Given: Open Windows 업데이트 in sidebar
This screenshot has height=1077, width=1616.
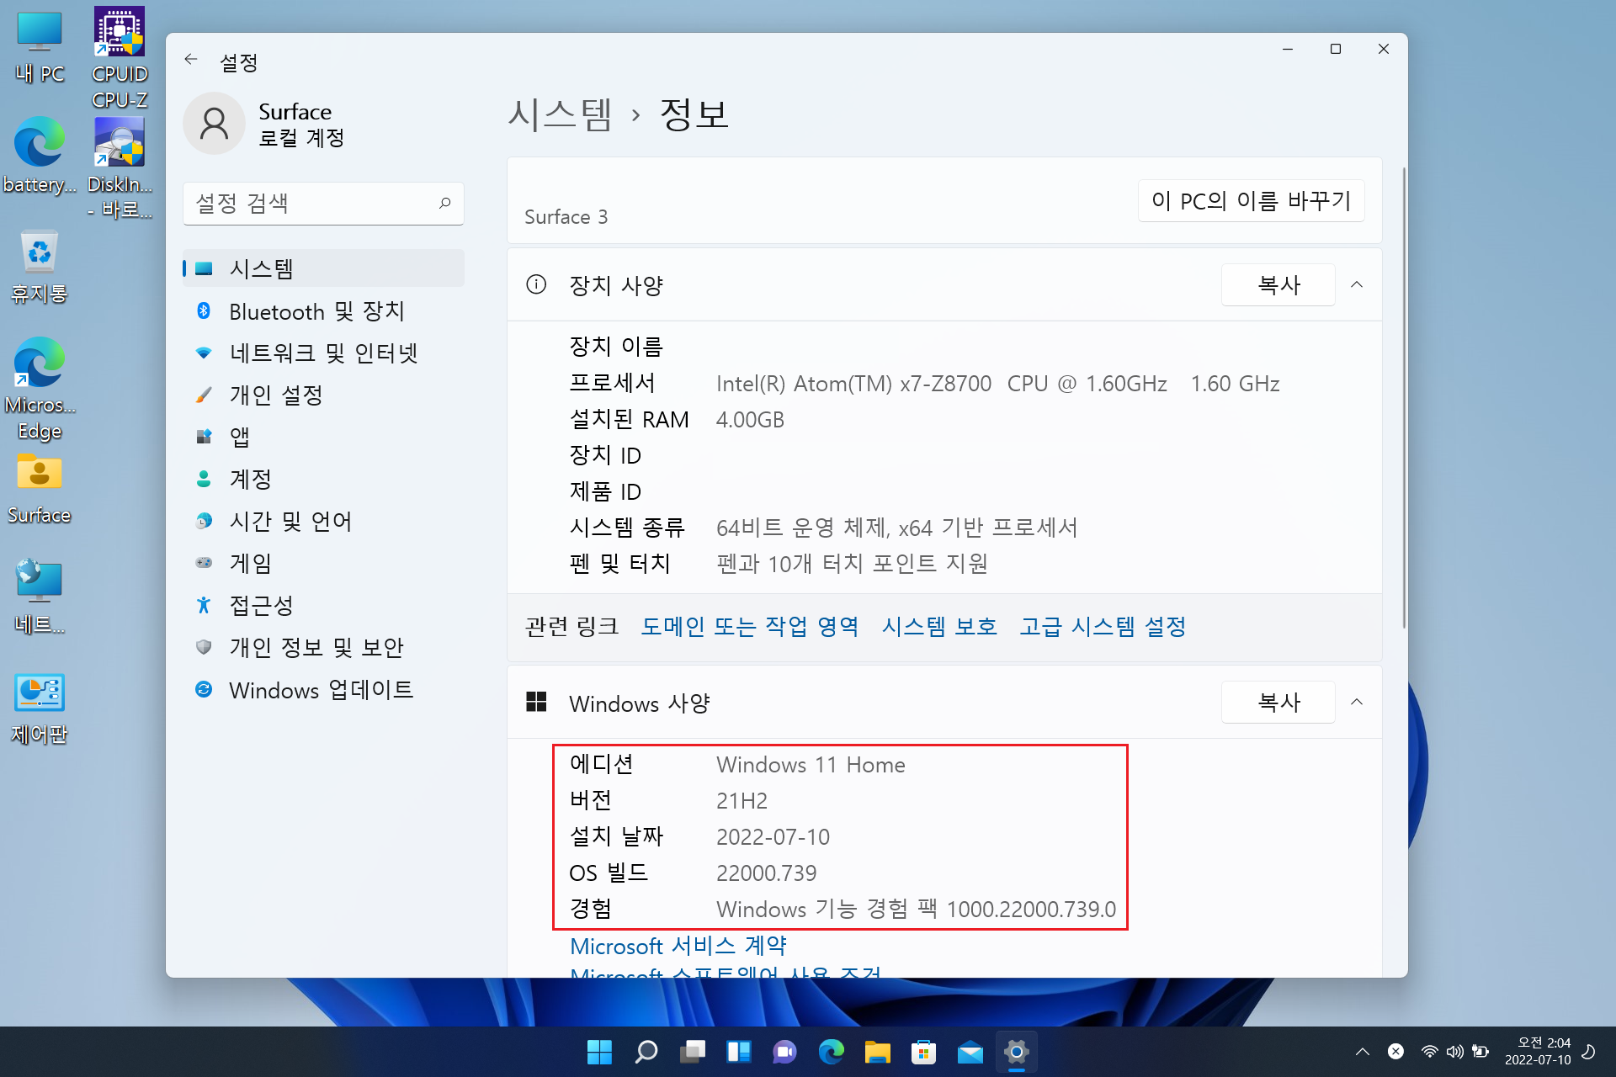Looking at the screenshot, I should coord(321,690).
